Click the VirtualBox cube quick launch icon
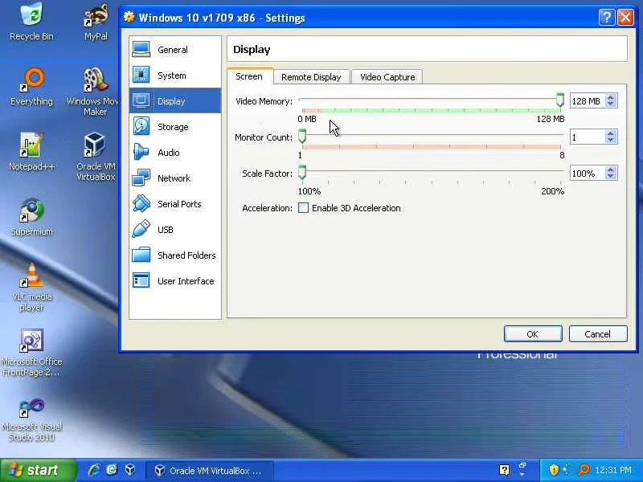Screen dimensions: 643x482 tap(130, 470)
